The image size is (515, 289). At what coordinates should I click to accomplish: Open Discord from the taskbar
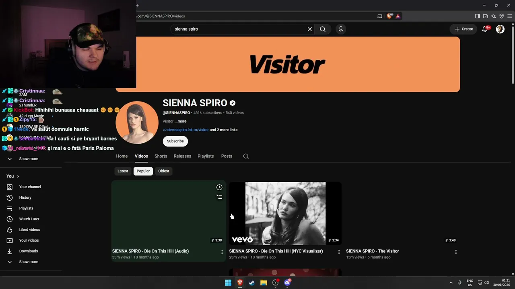(x=287, y=283)
